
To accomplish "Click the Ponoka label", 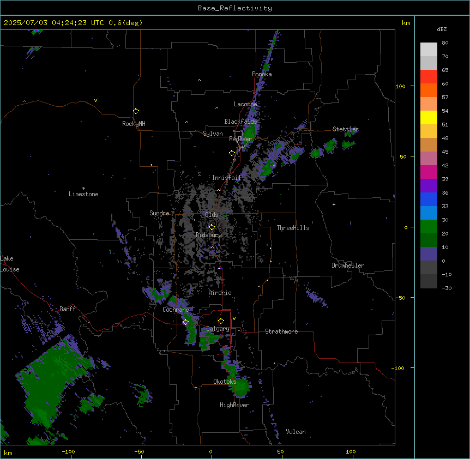I will pos(262,74).
